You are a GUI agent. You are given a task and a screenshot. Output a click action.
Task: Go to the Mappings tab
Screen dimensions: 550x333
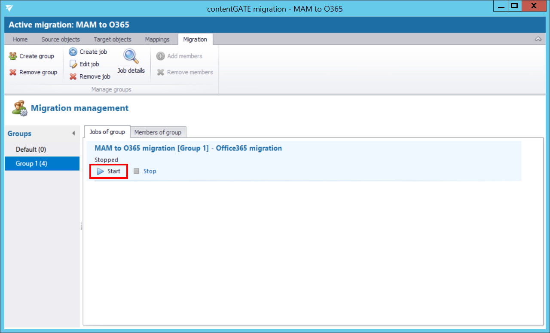pyautogui.click(x=157, y=40)
